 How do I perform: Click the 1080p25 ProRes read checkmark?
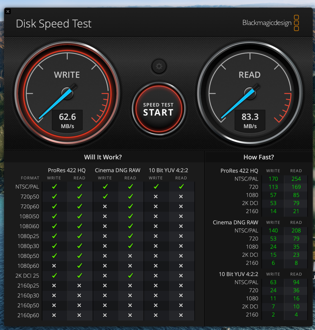click(x=80, y=236)
